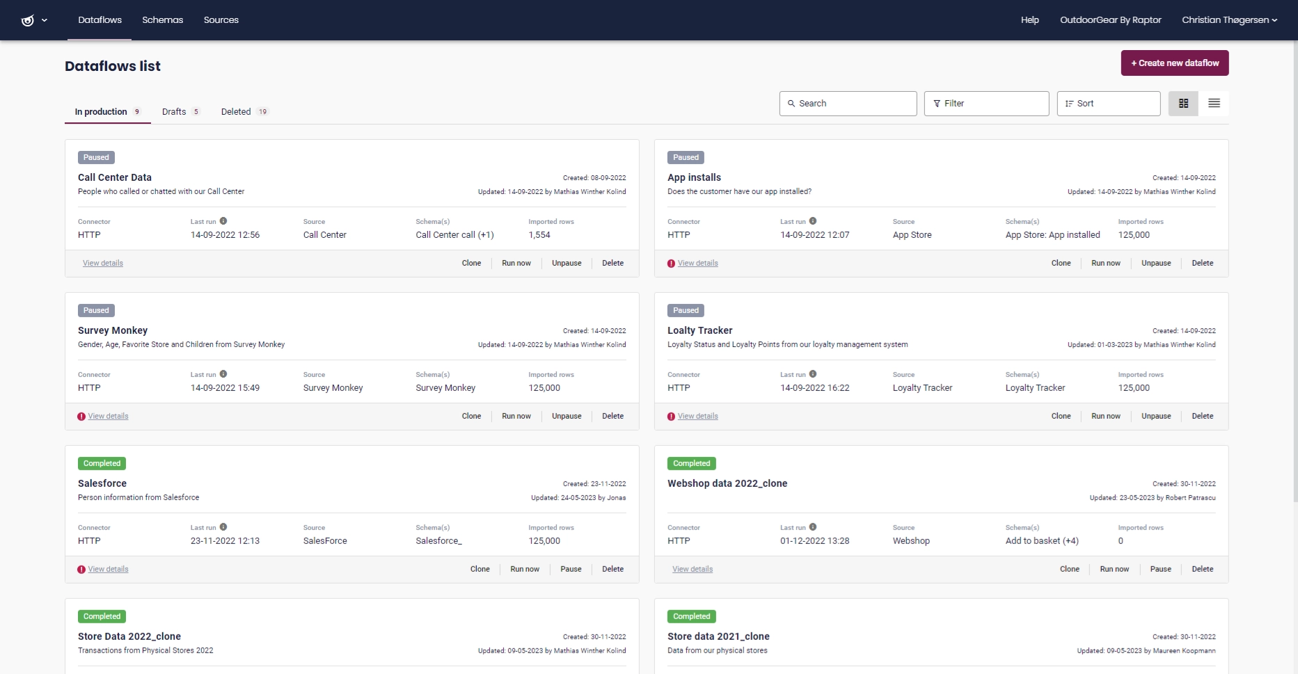Switch to the In production tab
Image resolution: width=1298 pixels, height=674 pixels.
click(108, 112)
